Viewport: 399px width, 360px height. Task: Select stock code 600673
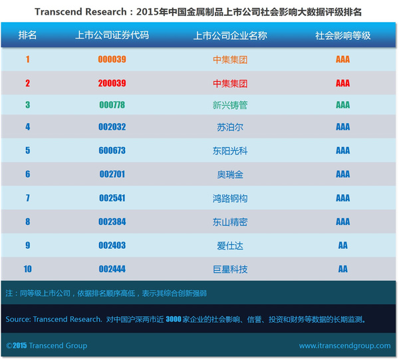click(x=112, y=150)
